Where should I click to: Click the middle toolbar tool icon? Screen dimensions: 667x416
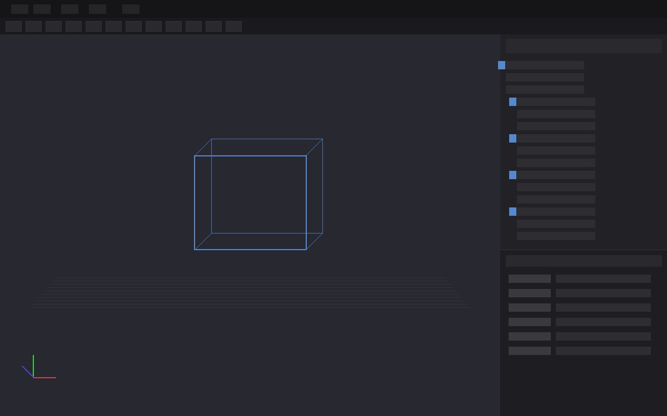(x=112, y=26)
